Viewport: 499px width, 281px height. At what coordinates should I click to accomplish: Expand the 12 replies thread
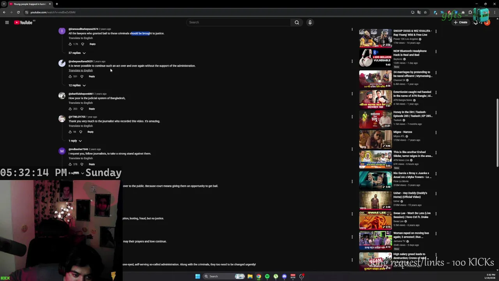point(77,85)
